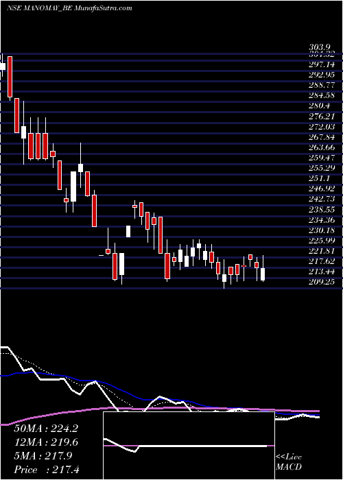Click the NSE MANOMAY_BE chart title
The height and width of the screenshot is (480, 343).
(40, 8)
